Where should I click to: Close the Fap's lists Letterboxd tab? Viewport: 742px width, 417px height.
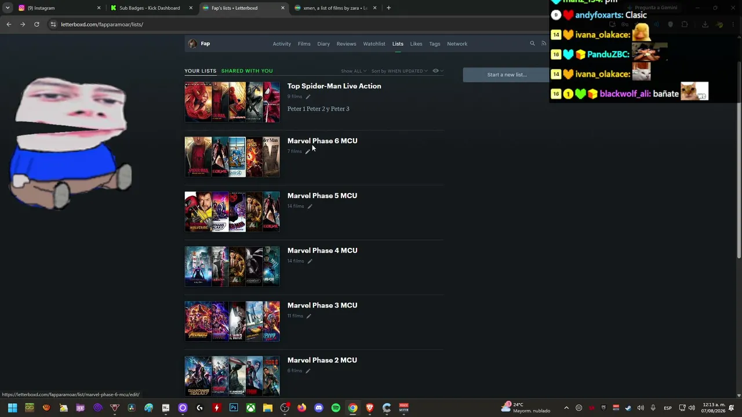point(283,8)
